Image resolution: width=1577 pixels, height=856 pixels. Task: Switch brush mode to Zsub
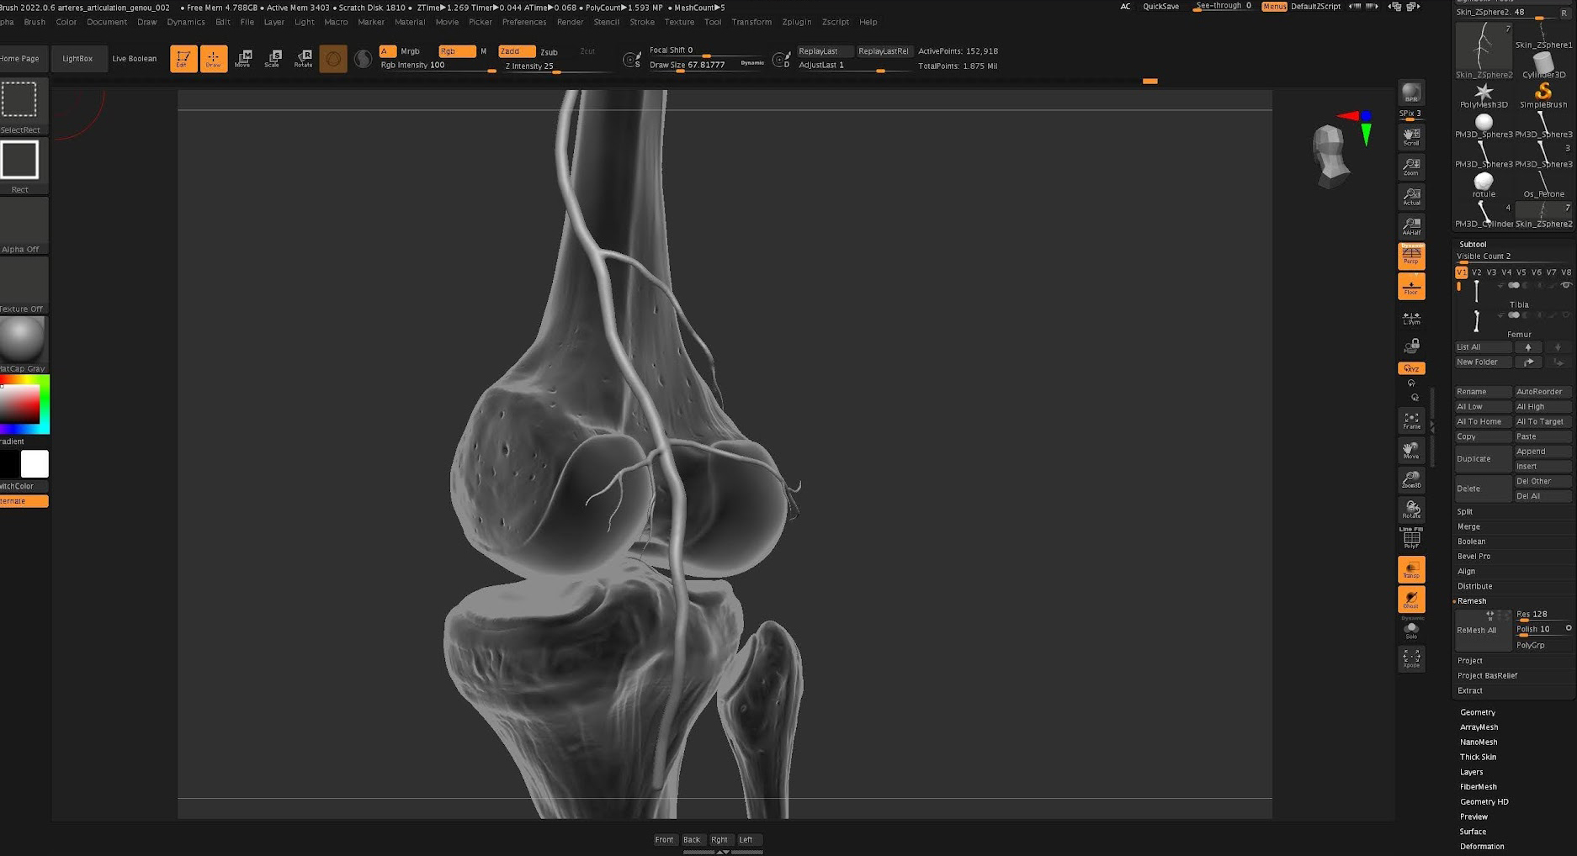[x=549, y=52]
